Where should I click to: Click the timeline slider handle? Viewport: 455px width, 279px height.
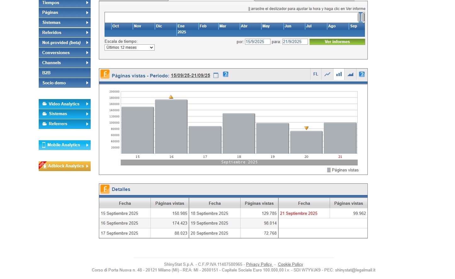pos(361,17)
